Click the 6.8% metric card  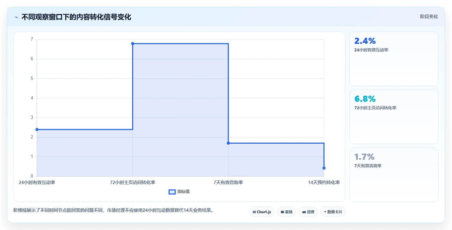pos(394,117)
